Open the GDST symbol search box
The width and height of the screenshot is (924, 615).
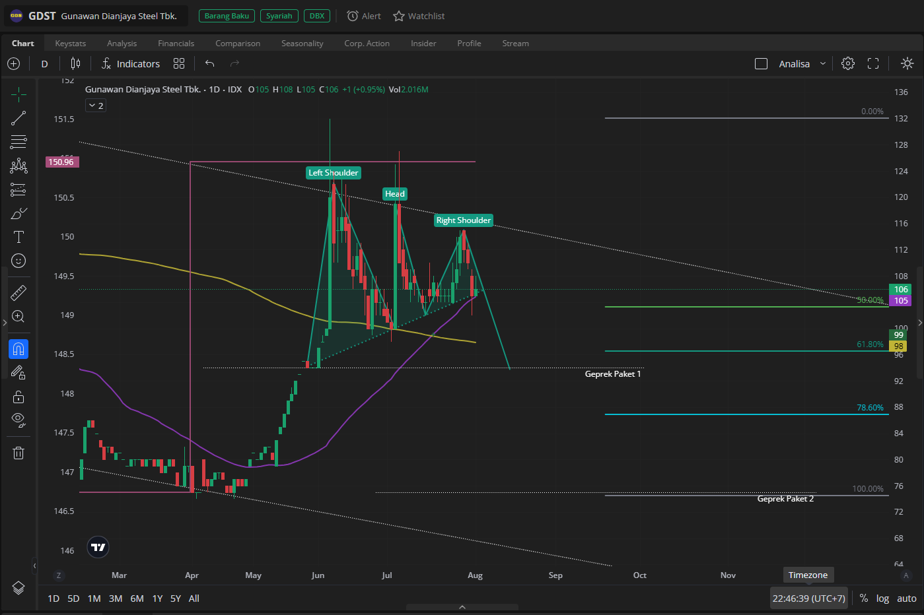point(96,16)
